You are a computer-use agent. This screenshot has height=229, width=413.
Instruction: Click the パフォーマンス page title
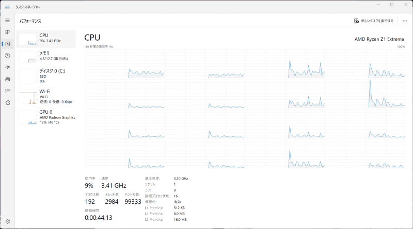point(30,21)
